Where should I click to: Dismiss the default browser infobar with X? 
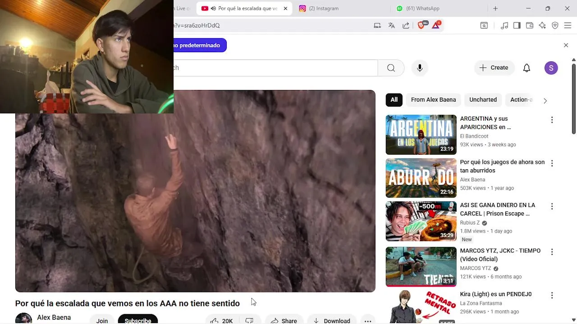click(566, 45)
